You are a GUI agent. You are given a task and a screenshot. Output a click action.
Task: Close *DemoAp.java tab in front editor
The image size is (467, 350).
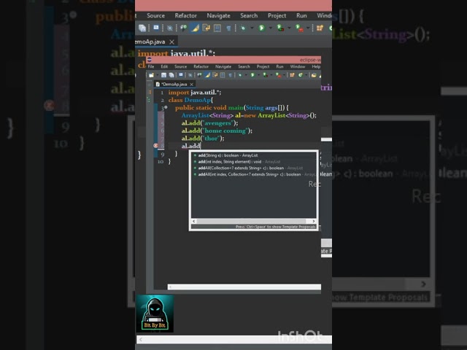(x=191, y=85)
